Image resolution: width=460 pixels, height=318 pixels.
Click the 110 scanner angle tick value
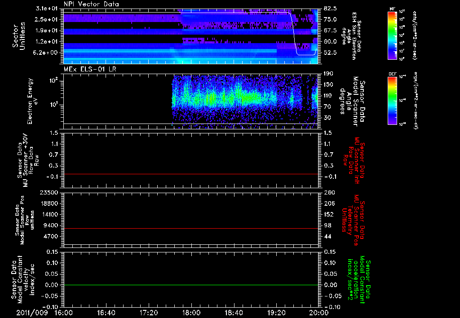coord(328,96)
